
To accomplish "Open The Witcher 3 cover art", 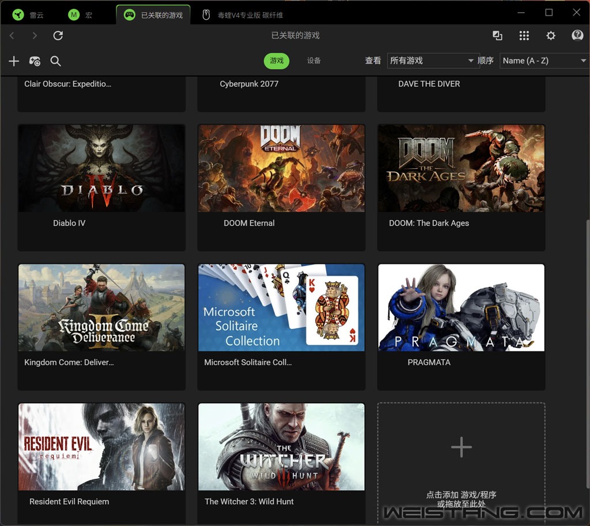I will click(281, 446).
